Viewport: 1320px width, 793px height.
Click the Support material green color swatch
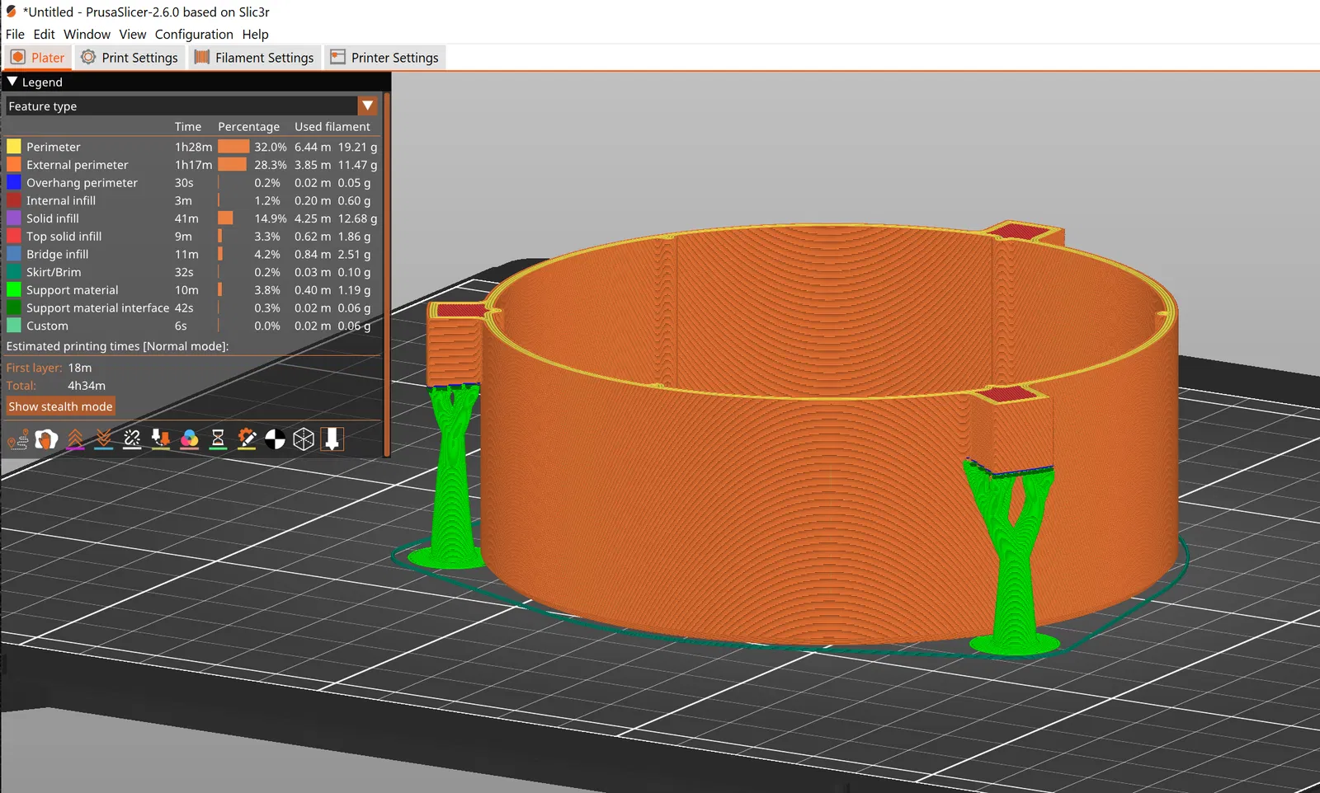point(14,290)
